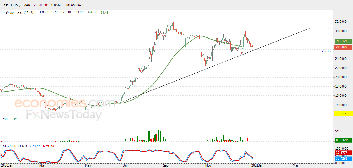The width and height of the screenshot is (353, 168).
Task: Click the blue 31.7269 stochastic K tag
Action: (342, 159)
